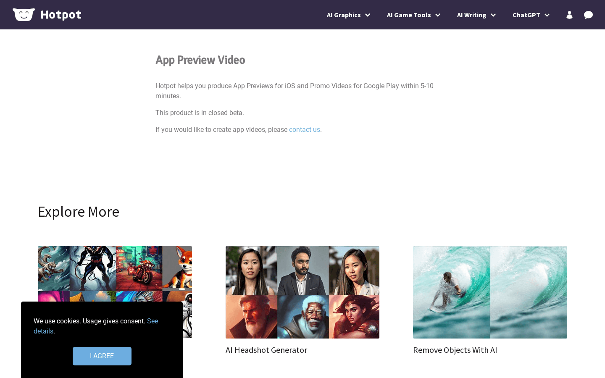Expand the AI Game Tools dropdown
Viewport: 605px width, 378px height.
pyautogui.click(x=409, y=15)
